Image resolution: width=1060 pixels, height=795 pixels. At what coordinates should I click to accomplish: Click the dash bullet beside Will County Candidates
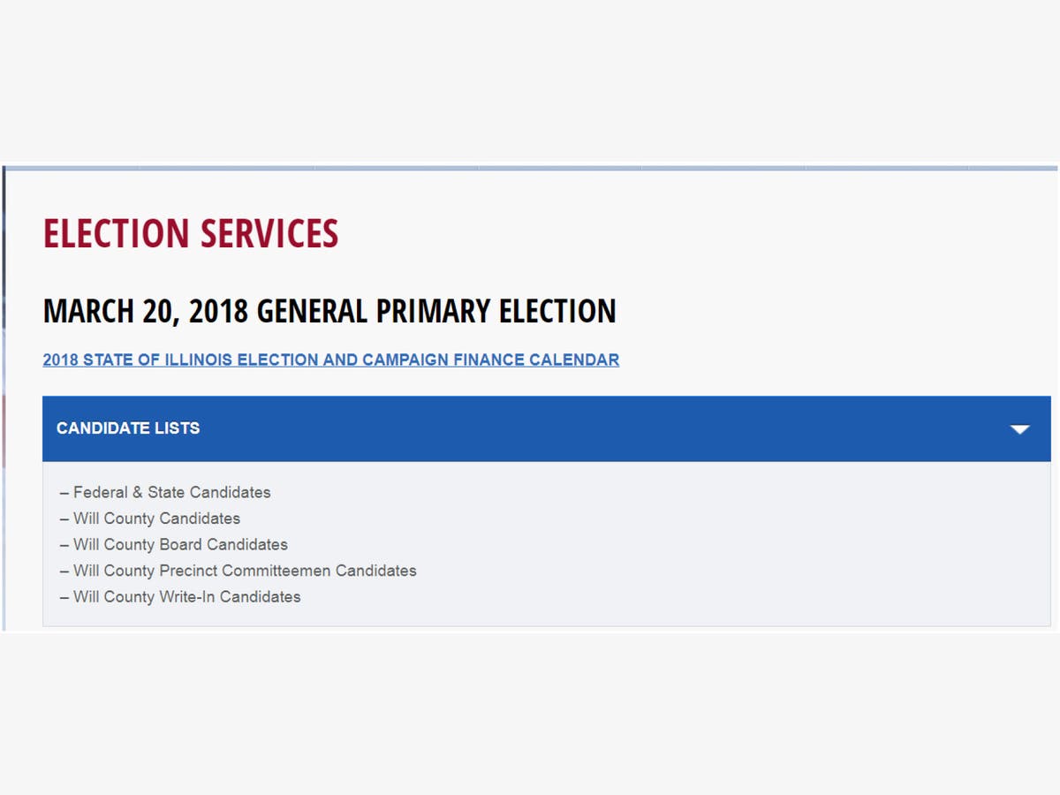[64, 519]
